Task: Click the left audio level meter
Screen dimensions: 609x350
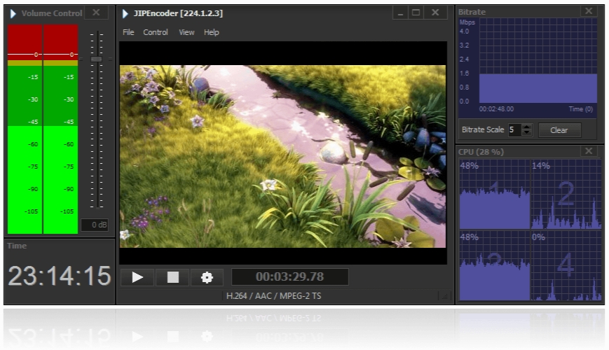Action: tap(25, 129)
